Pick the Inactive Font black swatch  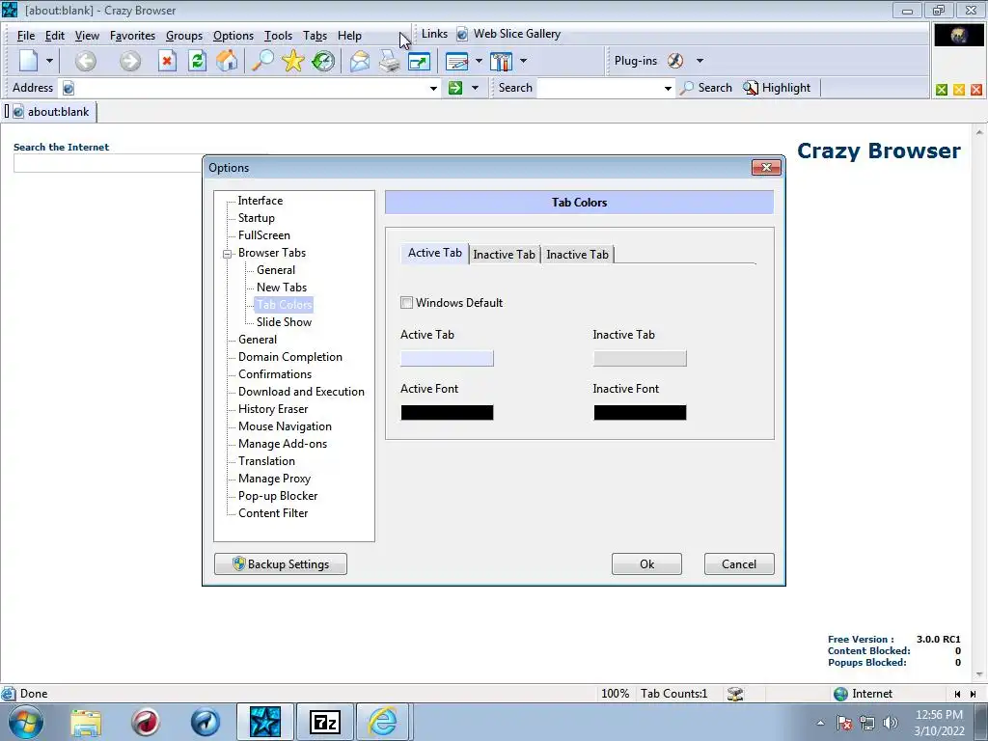[x=640, y=413]
